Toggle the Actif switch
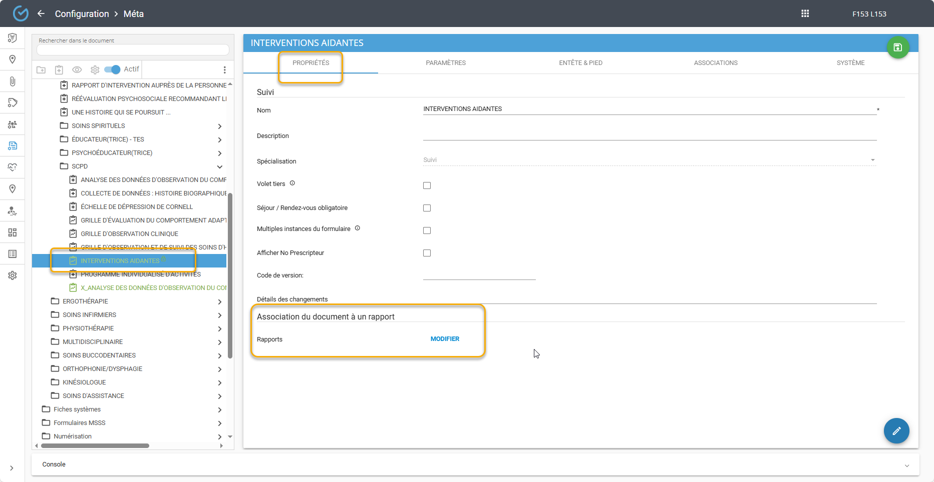This screenshot has height=482, width=934. pos(113,69)
